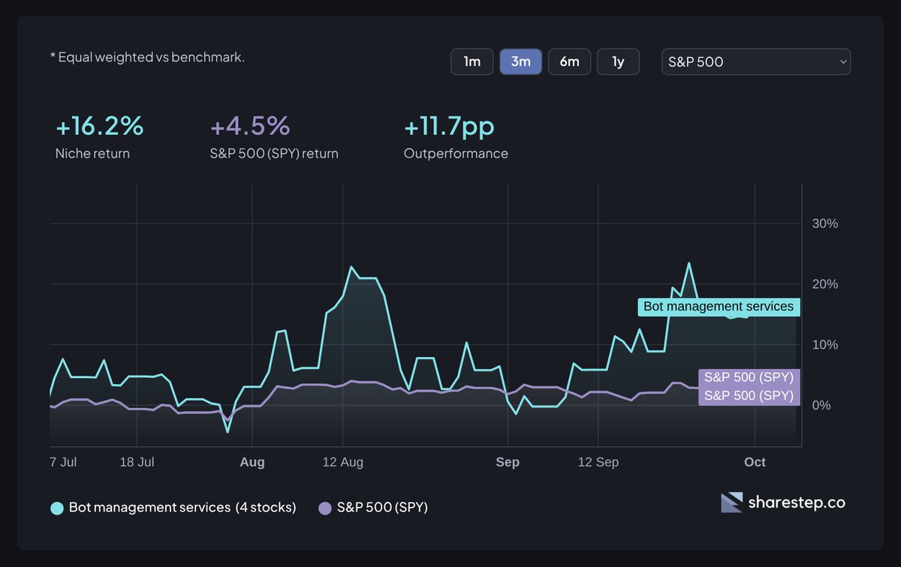The height and width of the screenshot is (567, 901).
Task: Click the cyan Bot management services chart tag
Action: coord(719,306)
